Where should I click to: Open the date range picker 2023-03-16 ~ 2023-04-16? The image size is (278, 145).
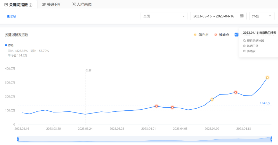(x=214, y=16)
